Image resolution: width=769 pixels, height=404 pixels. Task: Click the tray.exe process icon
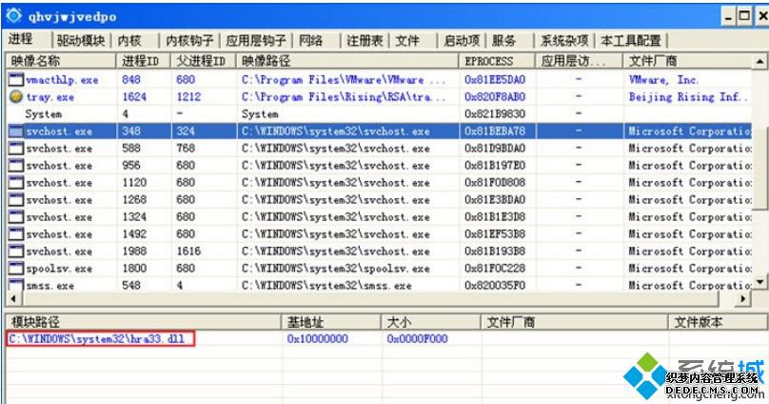[15, 96]
